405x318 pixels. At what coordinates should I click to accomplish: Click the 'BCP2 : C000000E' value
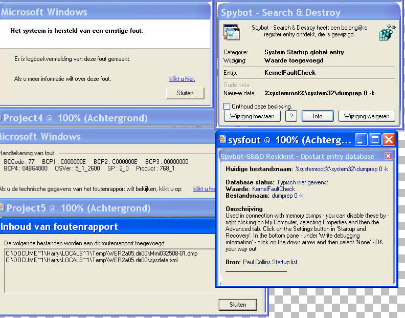tap(116, 162)
